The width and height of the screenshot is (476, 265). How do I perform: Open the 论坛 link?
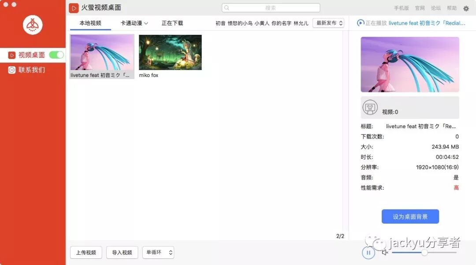436,8
